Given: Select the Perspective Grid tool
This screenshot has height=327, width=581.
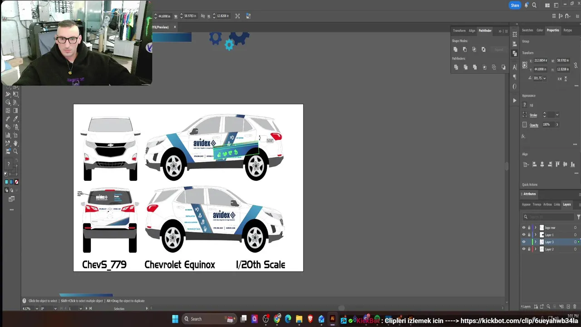Looking at the screenshot, I should click(15, 102).
